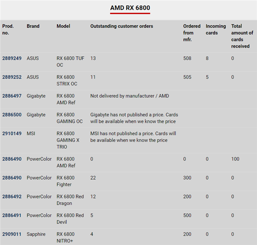Select the 'RX 6800 Red Devil' model cell
The height and width of the screenshot is (245, 257).
[x=70, y=219]
